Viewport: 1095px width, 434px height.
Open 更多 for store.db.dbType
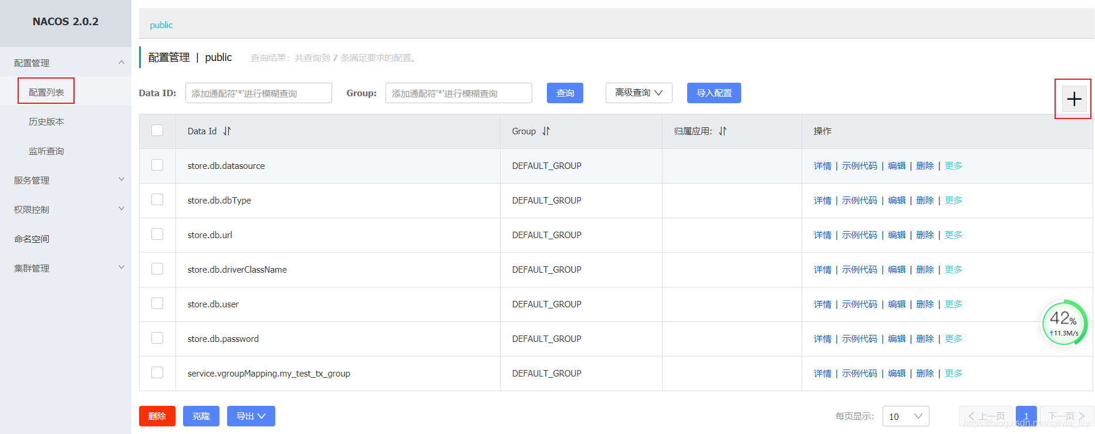click(954, 201)
